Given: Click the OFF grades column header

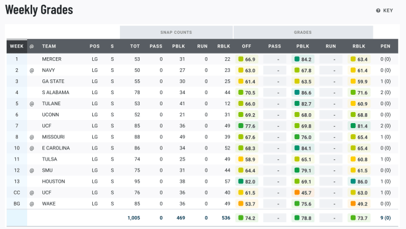Looking at the screenshot, I should click(247, 46).
